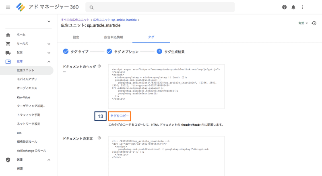Screen dimensions: 322x176
Task: Click the セールス label in sidebar
Action: [23, 43]
